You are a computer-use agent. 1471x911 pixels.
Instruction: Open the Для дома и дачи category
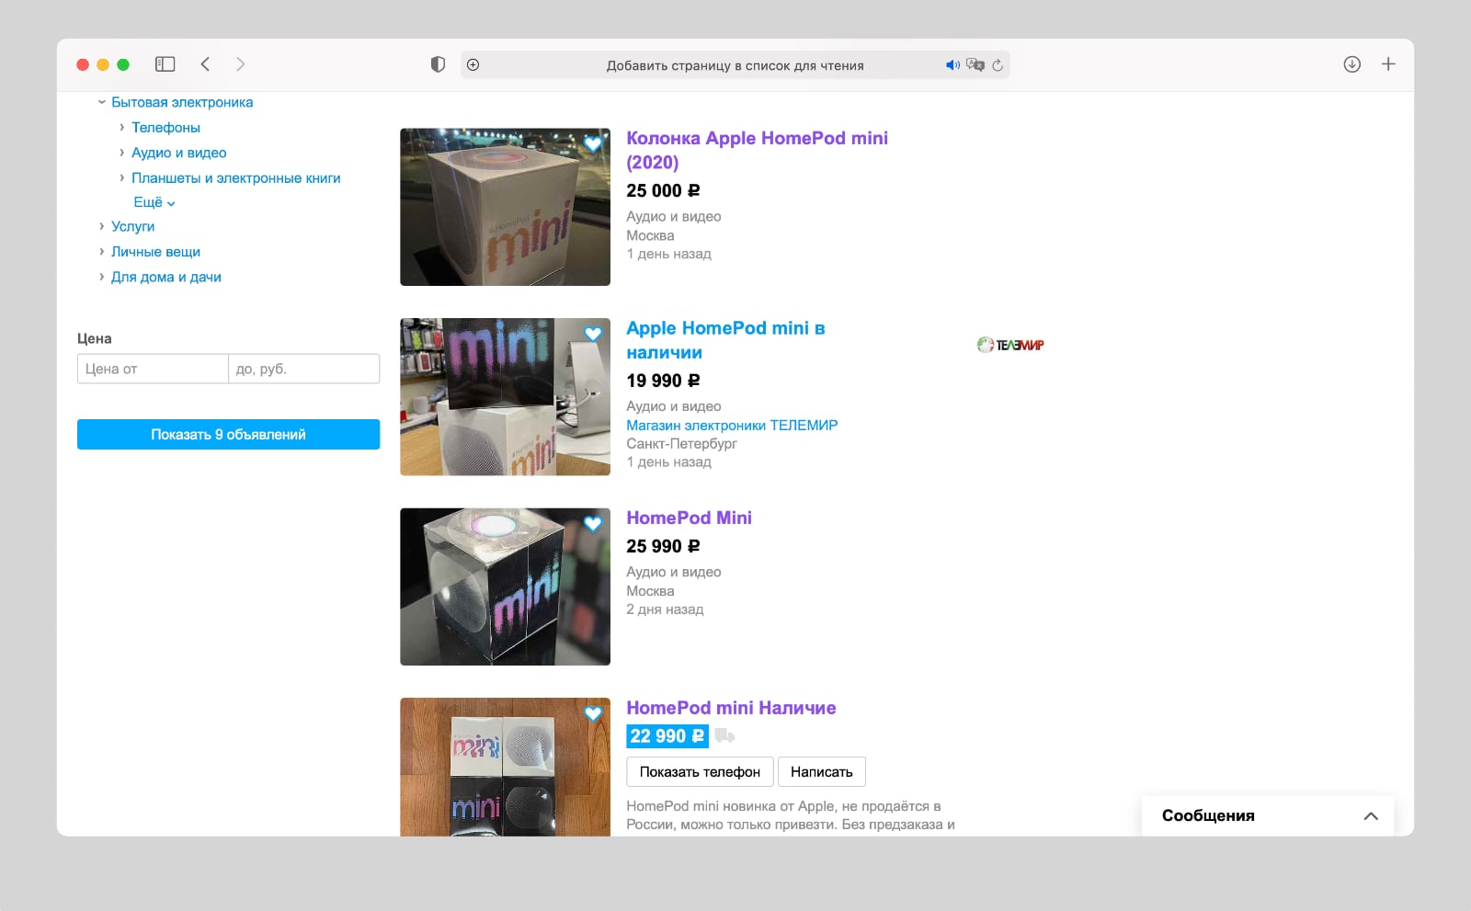tap(166, 277)
